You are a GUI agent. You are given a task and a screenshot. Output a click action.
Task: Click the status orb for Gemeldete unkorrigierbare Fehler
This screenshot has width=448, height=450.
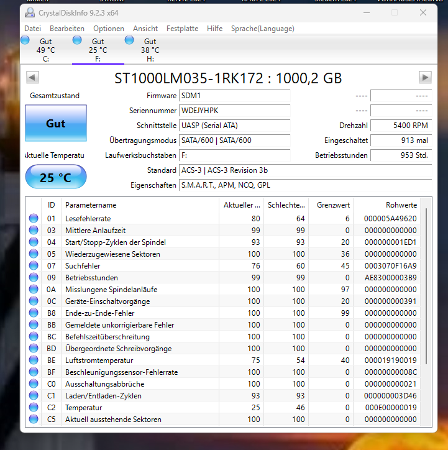pyautogui.click(x=34, y=324)
